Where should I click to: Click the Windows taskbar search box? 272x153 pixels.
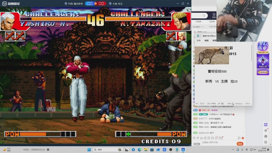tap(107, 150)
